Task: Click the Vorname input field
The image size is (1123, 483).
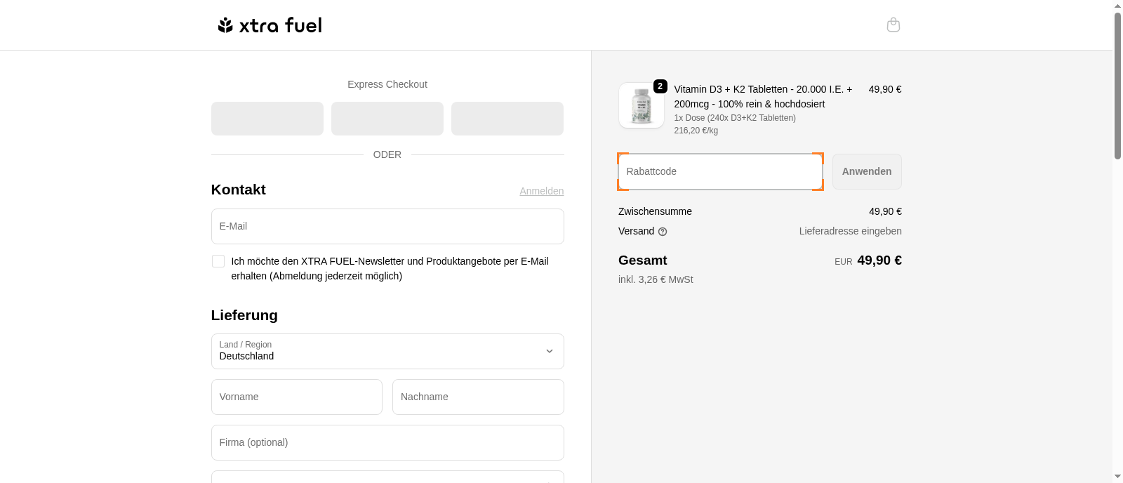Action: [296, 397]
